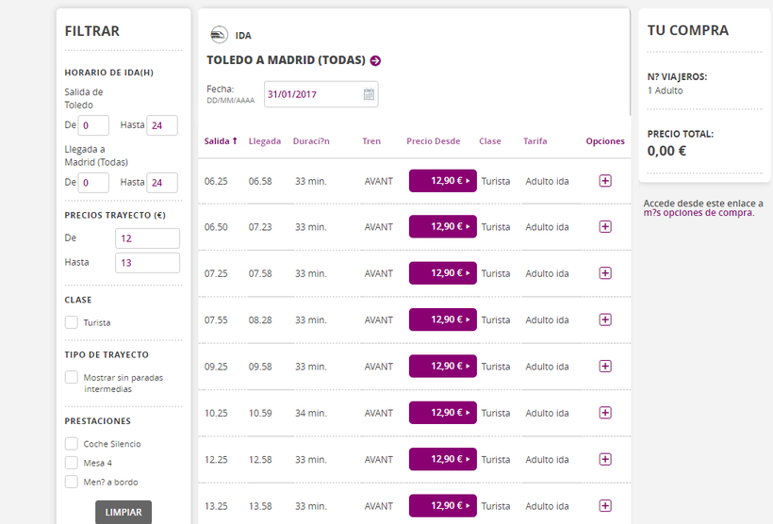Click the Fecha date input field

click(321, 94)
